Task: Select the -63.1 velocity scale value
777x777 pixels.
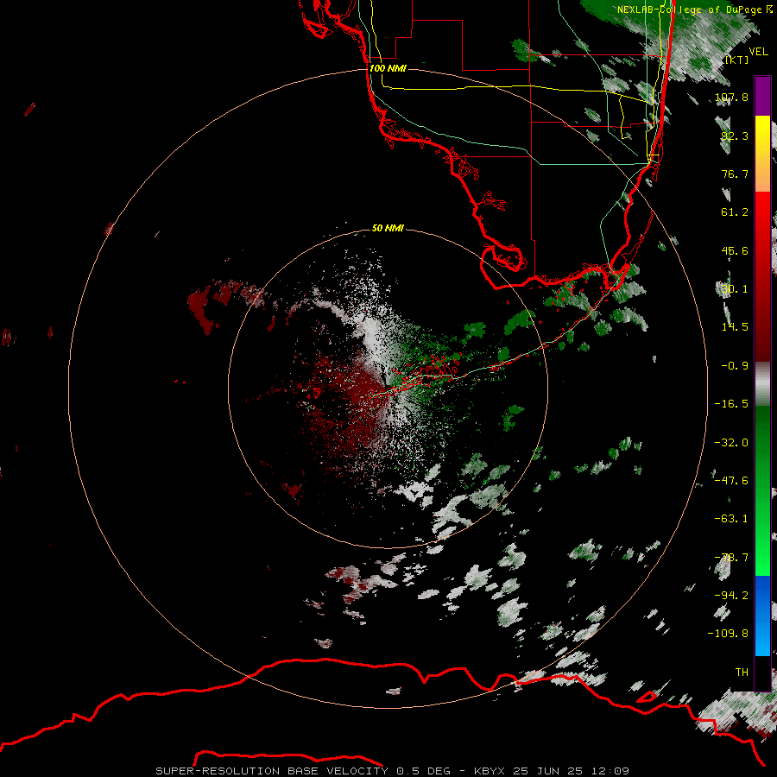Action: pos(731,519)
